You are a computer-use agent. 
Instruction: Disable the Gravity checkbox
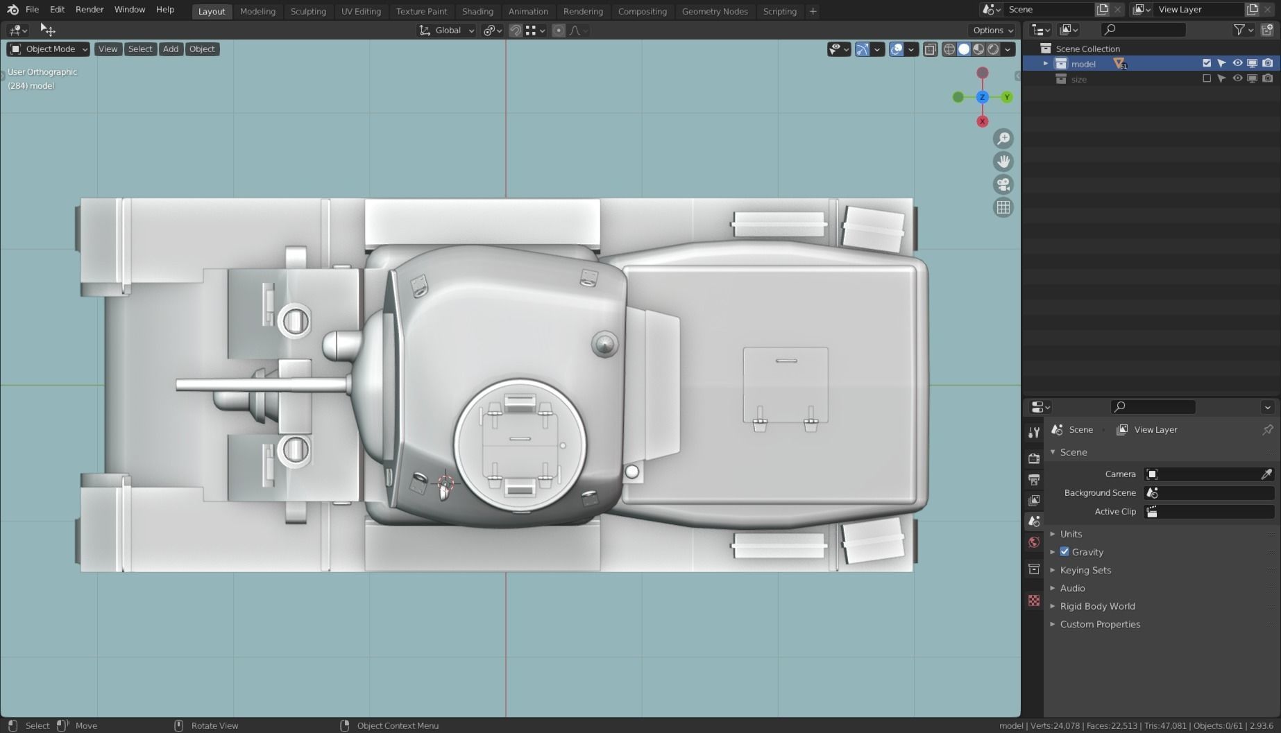click(1064, 552)
